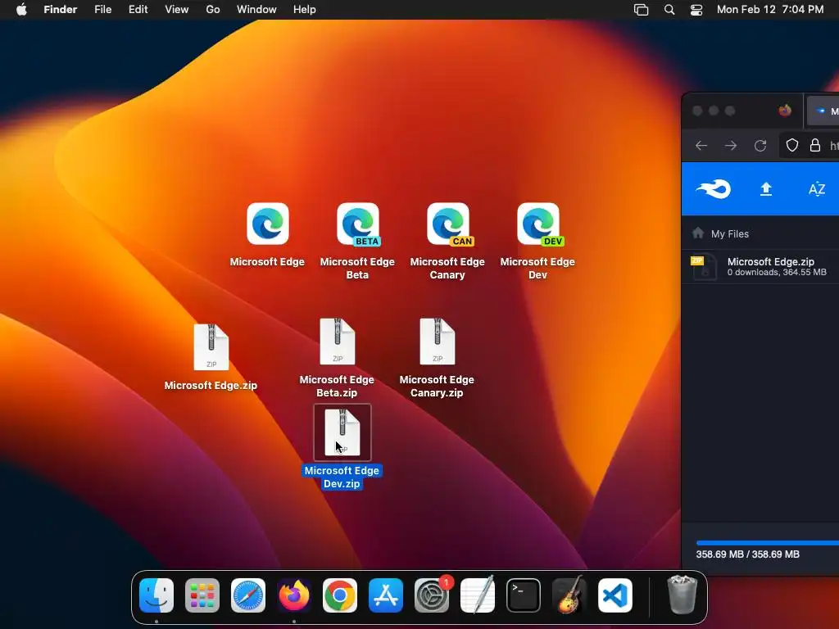Select the Microsoft Edge.zip desktop file
This screenshot has width=839, height=629.
pyautogui.click(x=211, y=347)
